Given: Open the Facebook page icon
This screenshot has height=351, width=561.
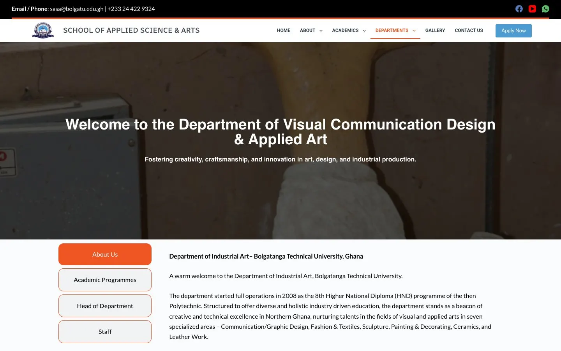Looking at the screenshot, I should (x=519, y=9).
